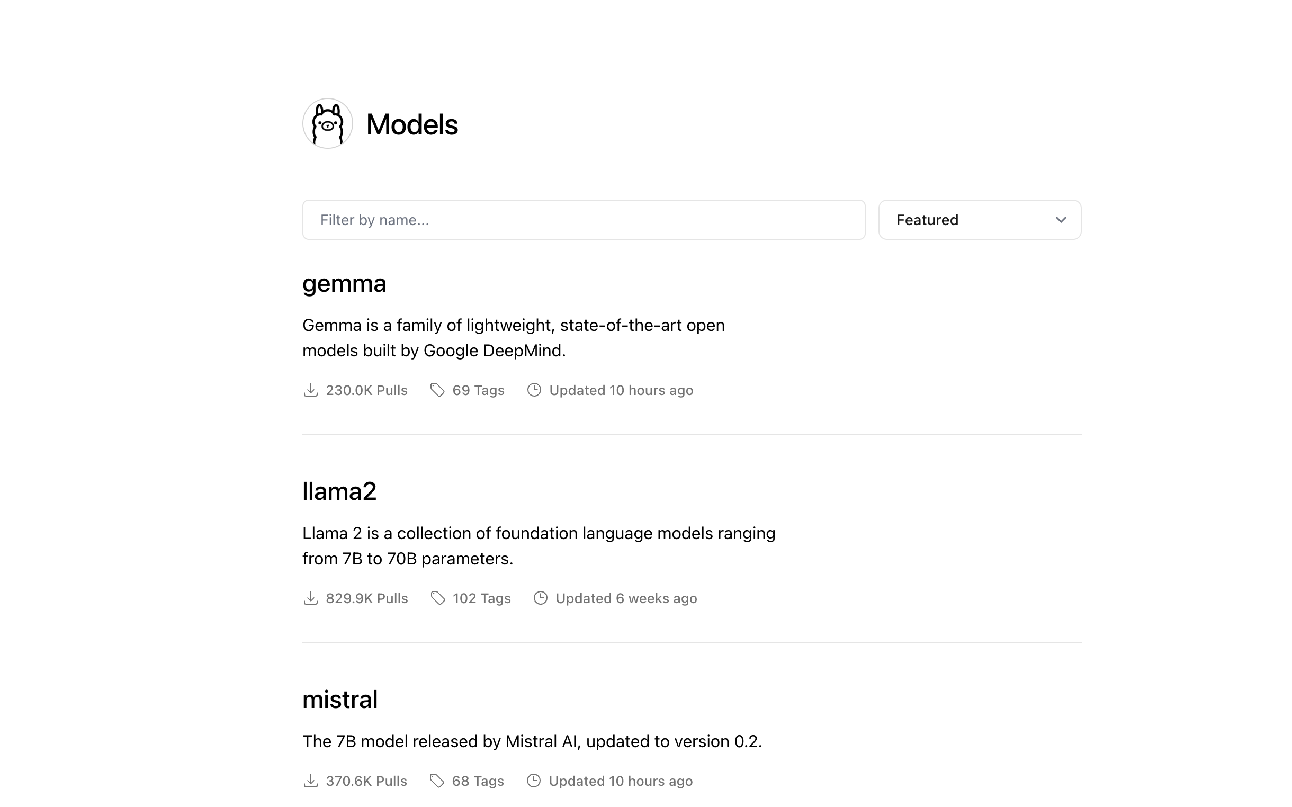Click the Models page heading
This screenshot has width=1292, height=807.
[x=411, y=125]
